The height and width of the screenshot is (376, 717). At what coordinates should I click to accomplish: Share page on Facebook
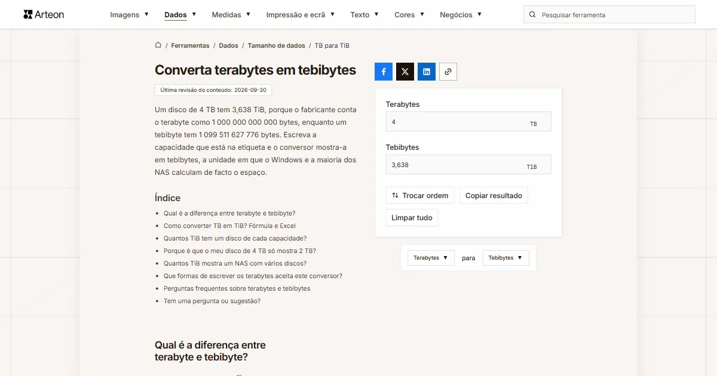[384, 72]
